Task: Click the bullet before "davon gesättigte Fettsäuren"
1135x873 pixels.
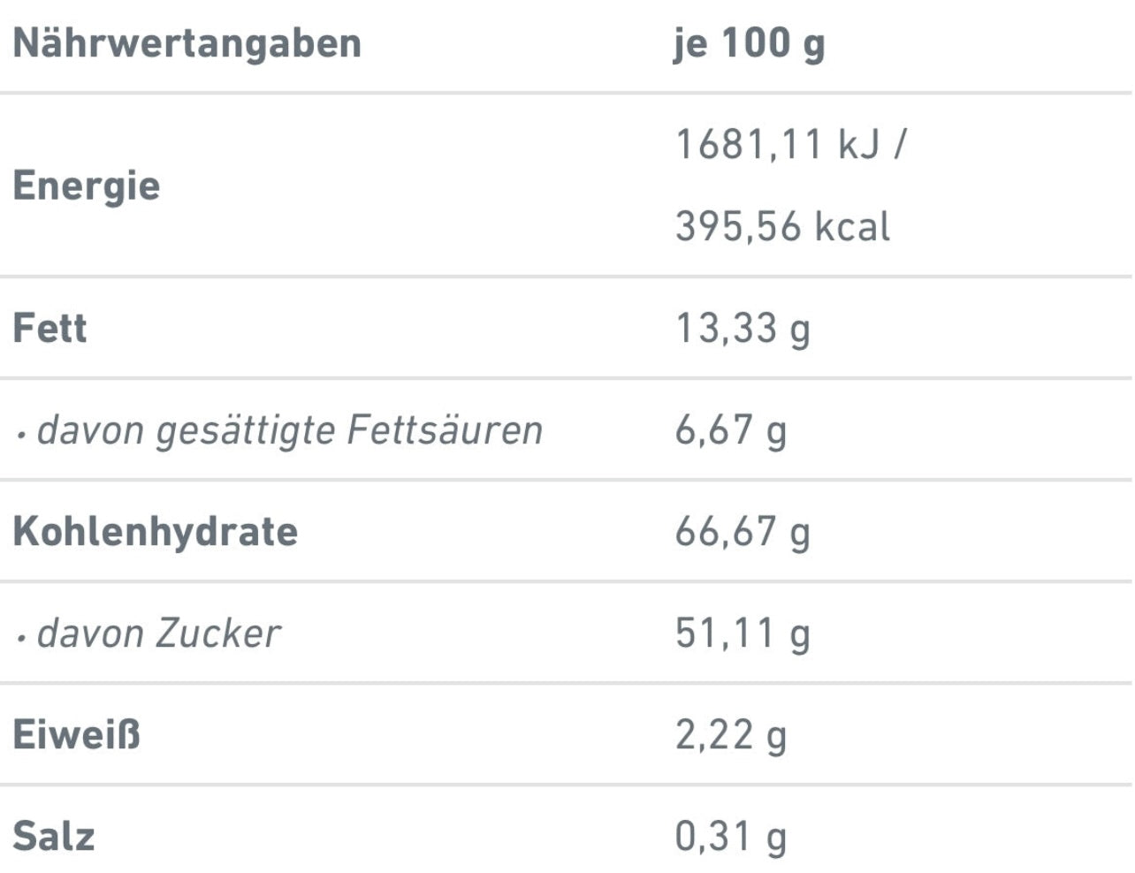Action: coord(21,434)
